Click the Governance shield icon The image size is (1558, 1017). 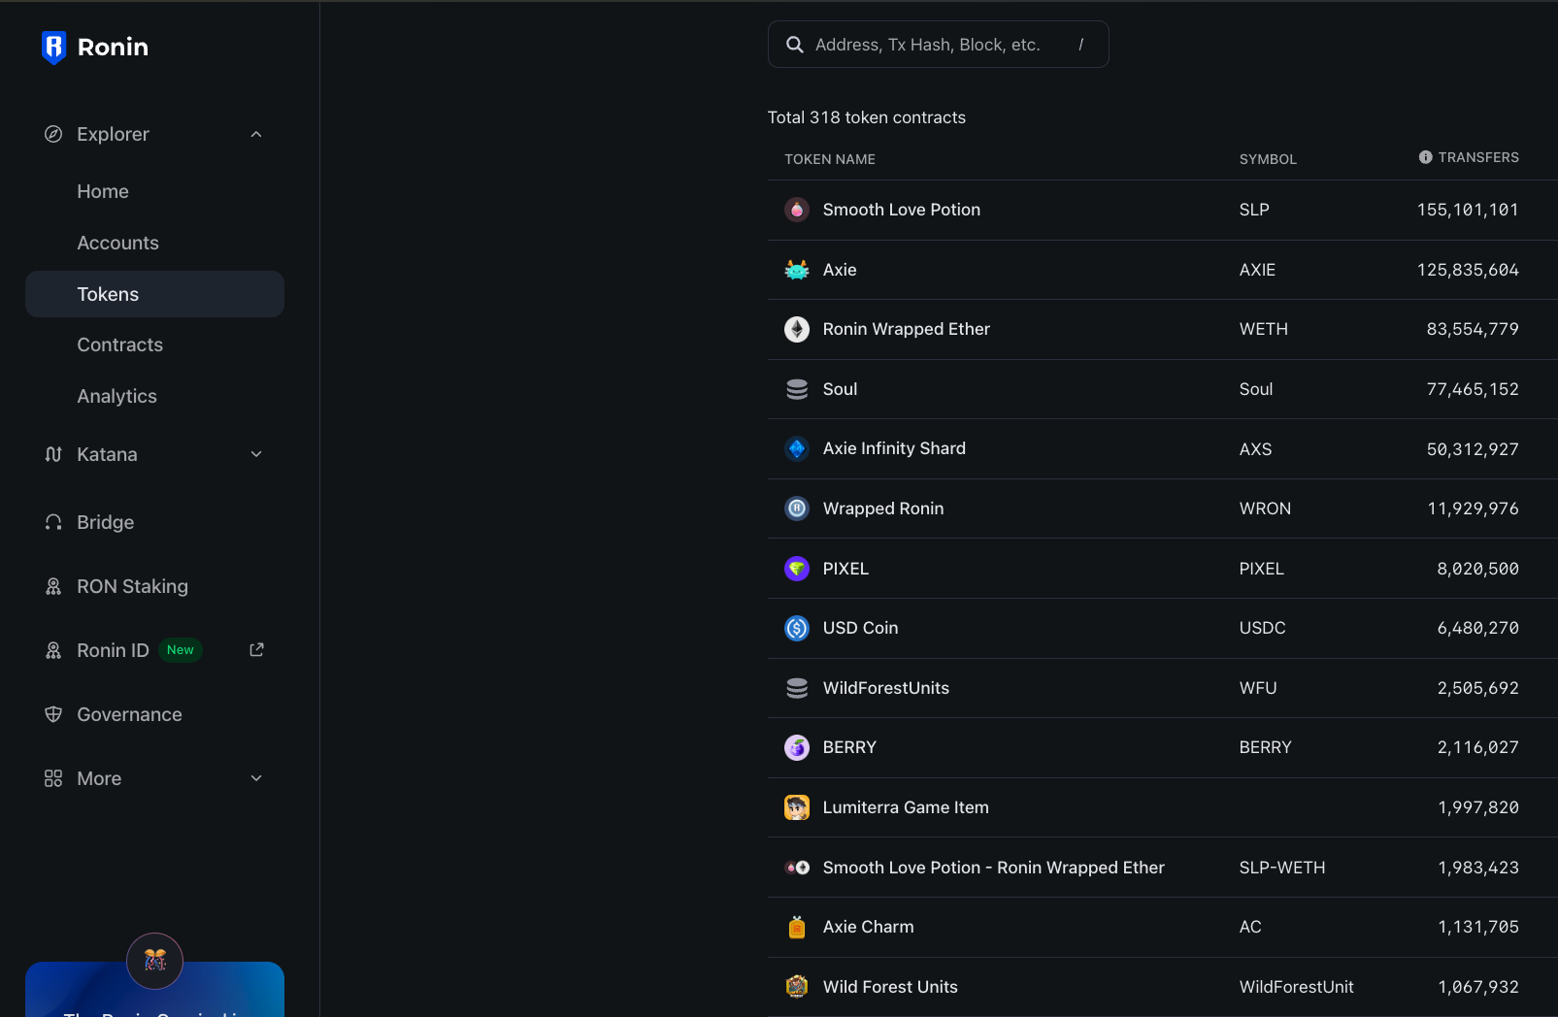pos(53,714)
